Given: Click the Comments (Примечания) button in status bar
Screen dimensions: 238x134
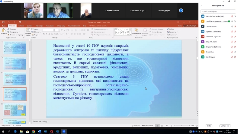Looking at the screenshot, I should pos(147,125).
